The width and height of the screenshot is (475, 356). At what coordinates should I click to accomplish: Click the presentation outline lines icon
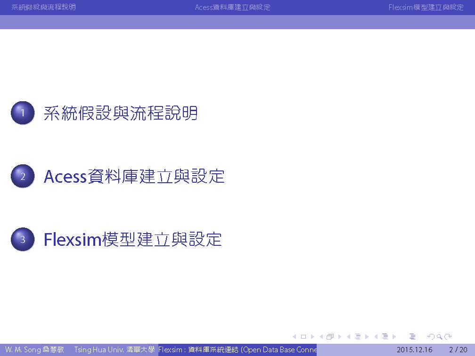click(x=412, y=337)
